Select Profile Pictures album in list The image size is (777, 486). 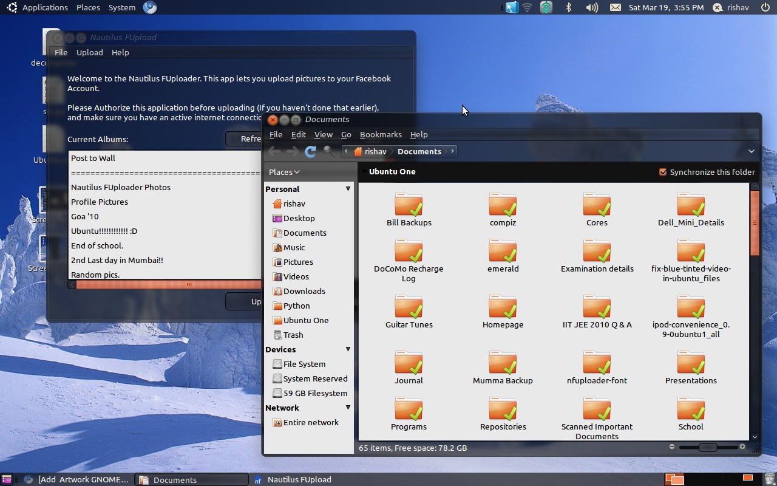[x=100, y=202]
